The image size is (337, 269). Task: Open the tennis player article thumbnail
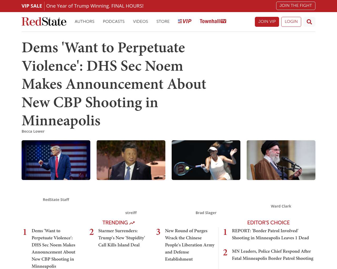(x=206, y=160)
